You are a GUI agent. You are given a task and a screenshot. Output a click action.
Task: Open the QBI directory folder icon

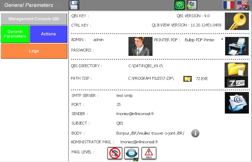(x=236, y=69)
